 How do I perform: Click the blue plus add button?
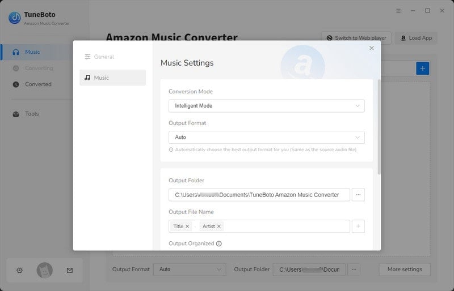point(423,68)
